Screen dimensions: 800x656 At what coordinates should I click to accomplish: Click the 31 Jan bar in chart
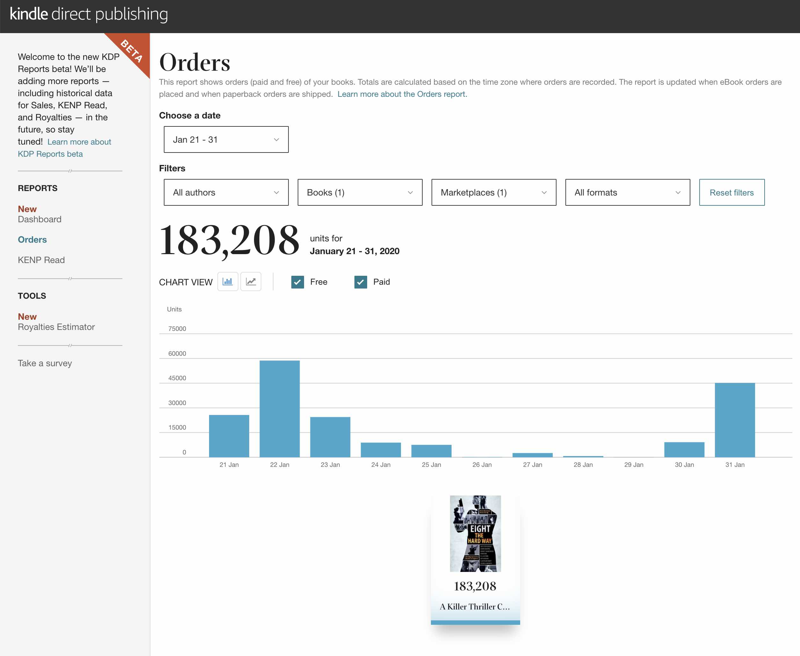coord(735,420)
